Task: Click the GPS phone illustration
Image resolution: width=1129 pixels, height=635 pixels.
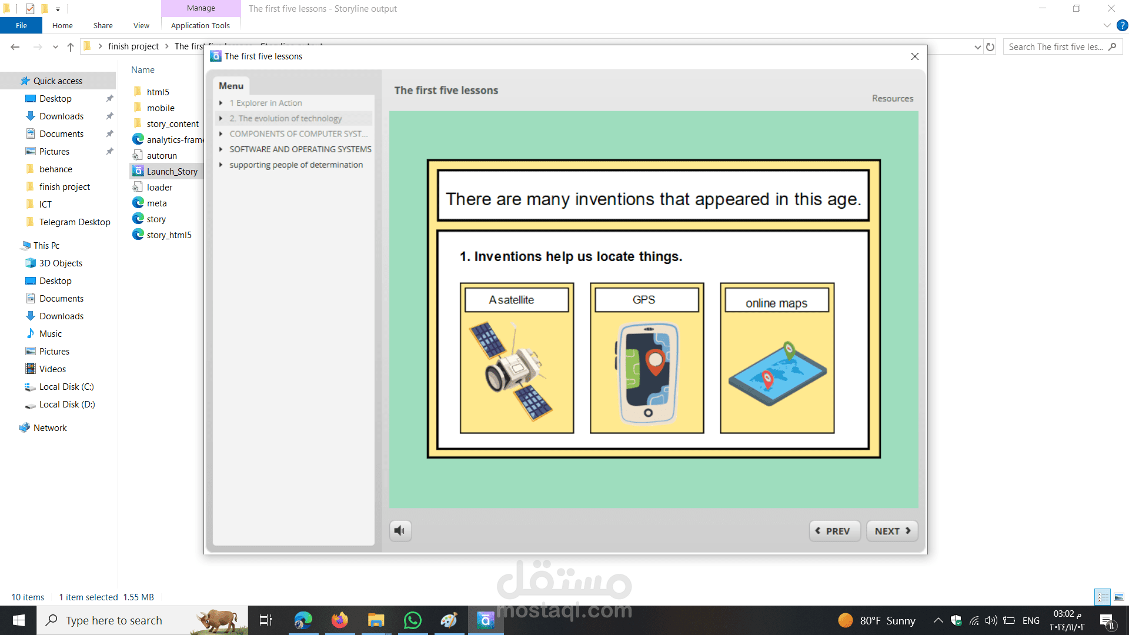Action: [x=647, y=373]
